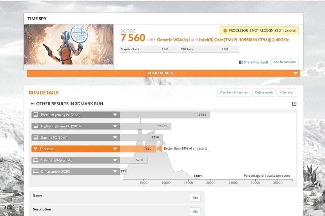Click the 971 Office laptop score value
Screen dimensions: 325x216
click(123, 171)
